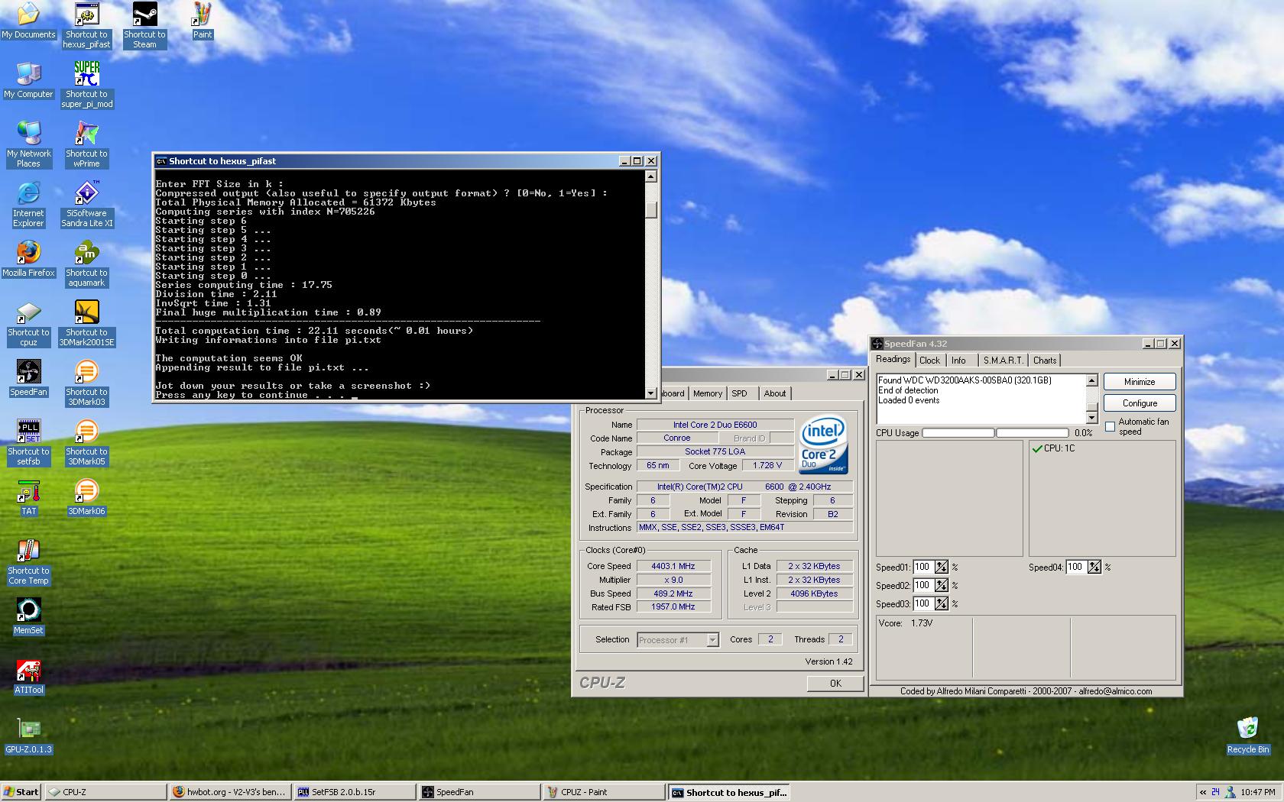Viewport: 1284px width, 802px height.
Task: Adjust Speed03 percentage stepper in SpeedFan
Action: pos(942,603)
